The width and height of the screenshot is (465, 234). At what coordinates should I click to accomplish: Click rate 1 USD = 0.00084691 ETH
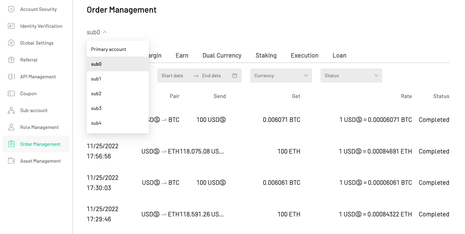point(375,151)
